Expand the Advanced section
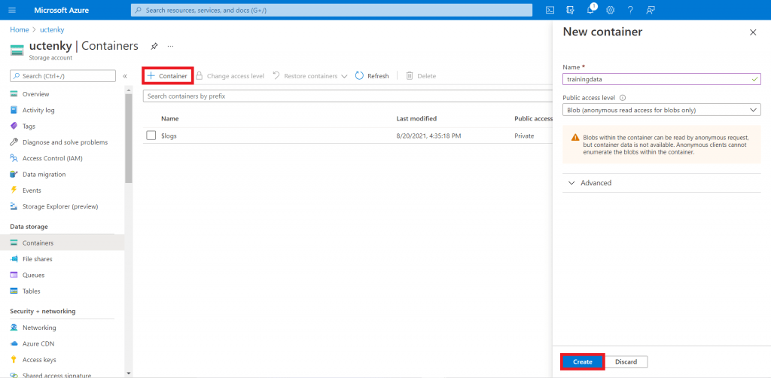Image resolution: width=771 pixels, height=378 pixels. [x=590, y=183]
